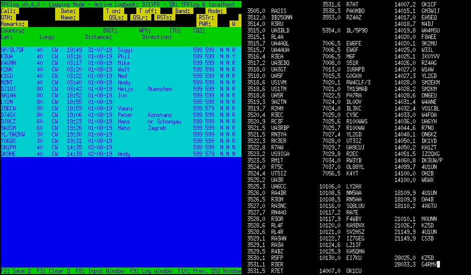The height and width of the screenshot is (275, 471).
Task: Select the N2NT log entry
Action: pos(121,82)
